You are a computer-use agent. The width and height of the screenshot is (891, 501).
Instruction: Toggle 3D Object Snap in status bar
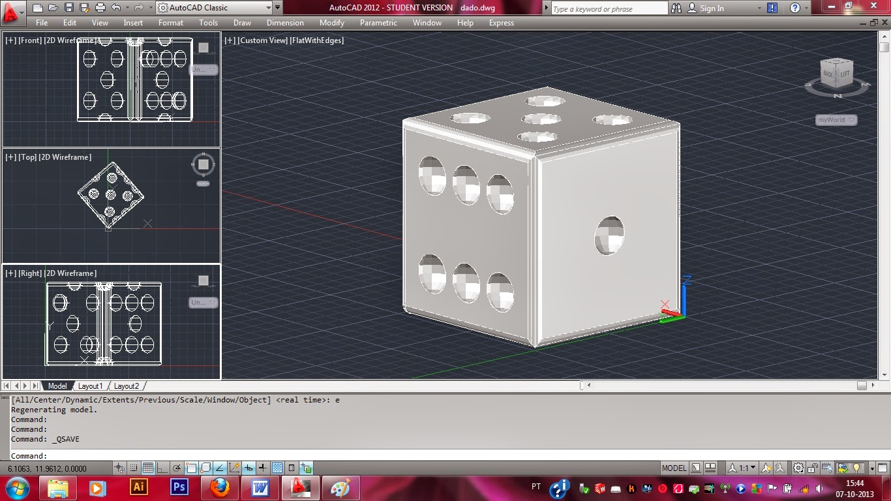205,468
